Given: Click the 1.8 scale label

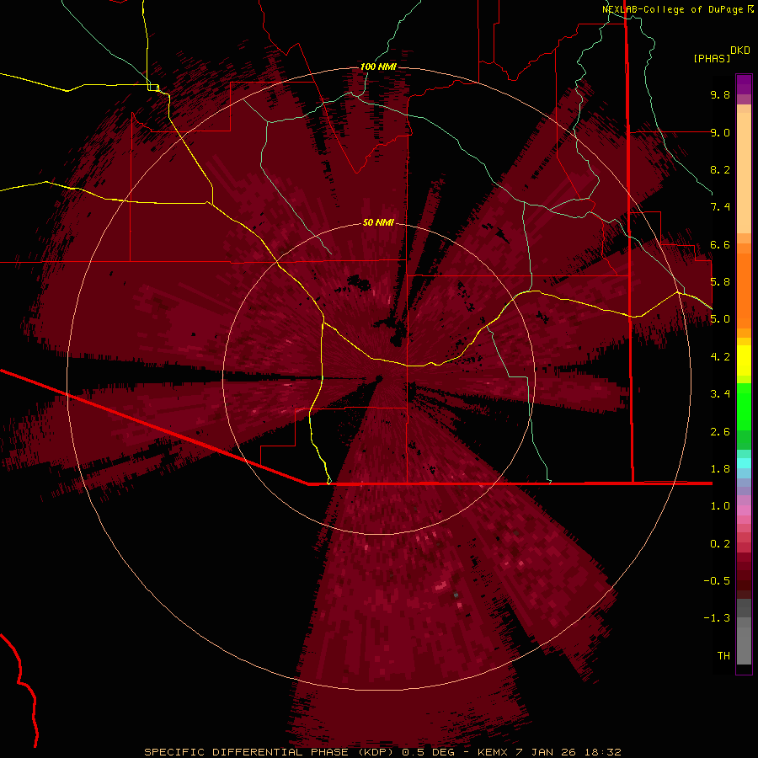Looking at the screenshot, I should tap(720, 469).
